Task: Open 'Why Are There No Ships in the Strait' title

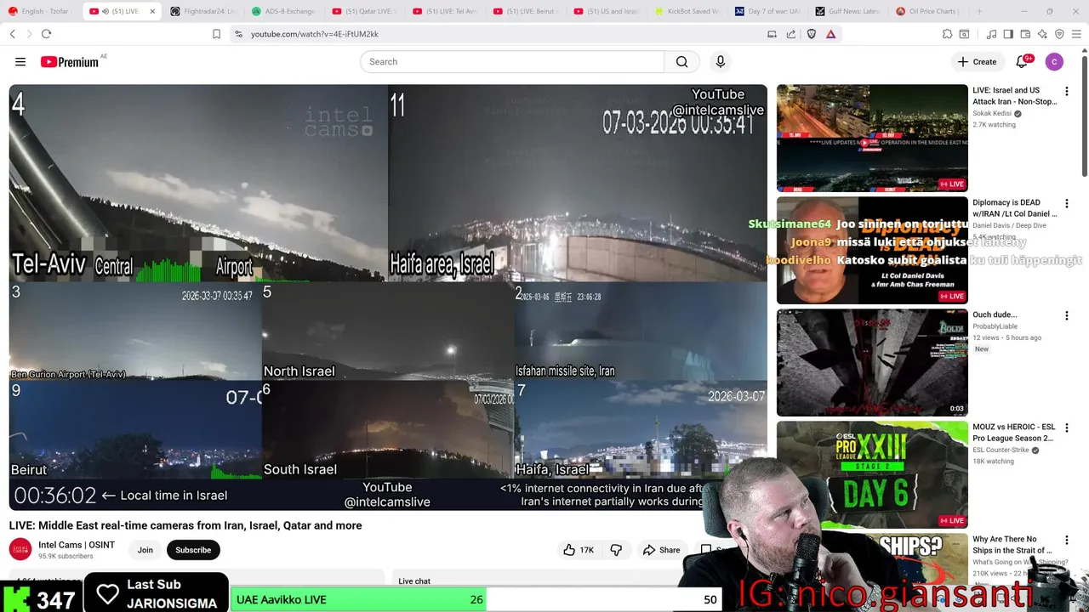Action: coord(1012,545)
